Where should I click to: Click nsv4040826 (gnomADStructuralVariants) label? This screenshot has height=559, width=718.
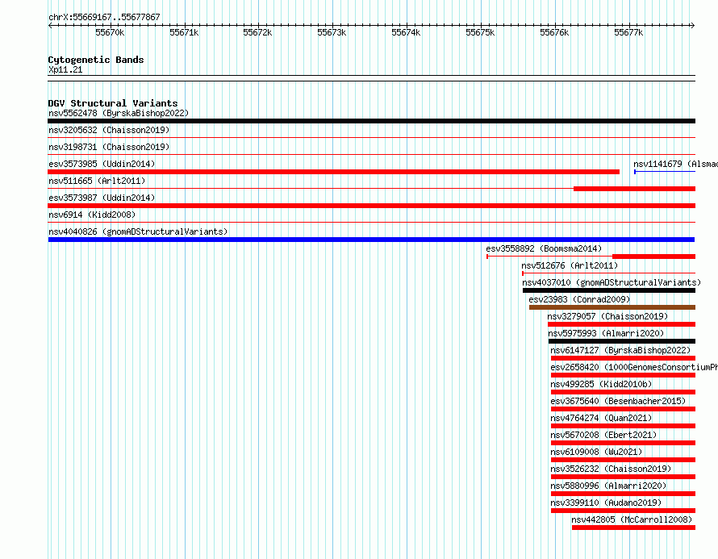click(x=138, y=232)
